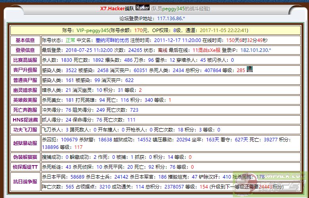309x198 pixels.
Task: Click the rank avatar icon beside level 285
Action: point(250,69)
